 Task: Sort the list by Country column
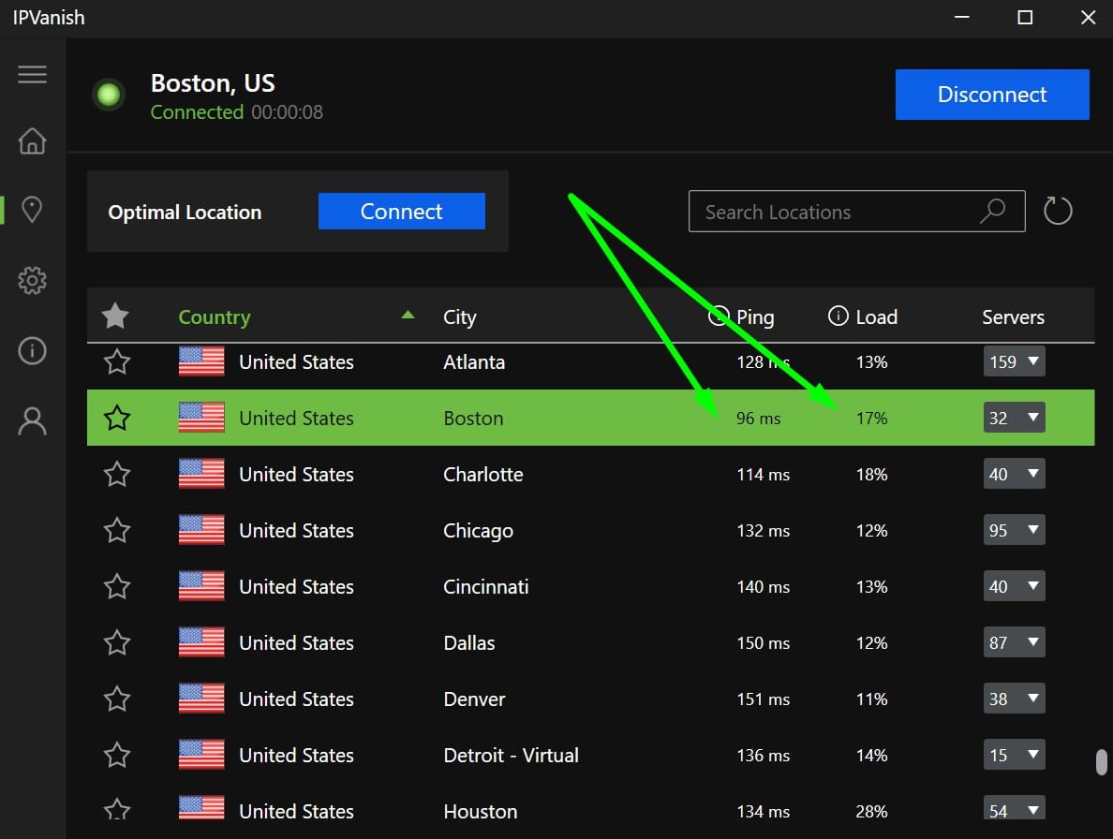[215, 317]
